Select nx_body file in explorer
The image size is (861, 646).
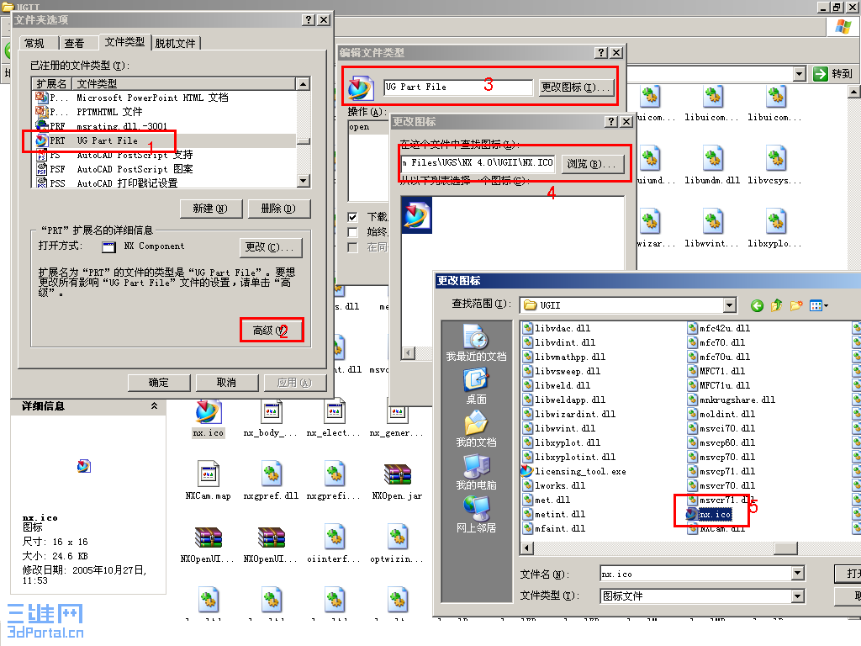pyautogui.click(x=272, y=419)
